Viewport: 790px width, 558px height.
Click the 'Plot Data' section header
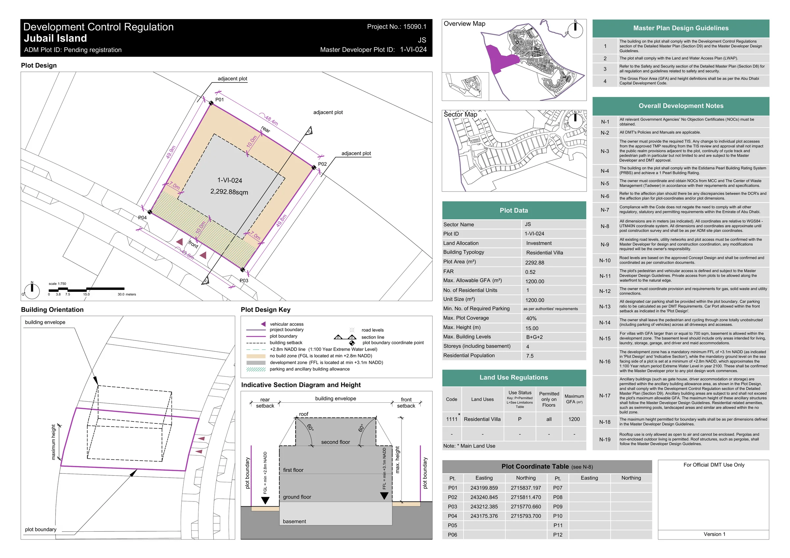tap(514, 210)
